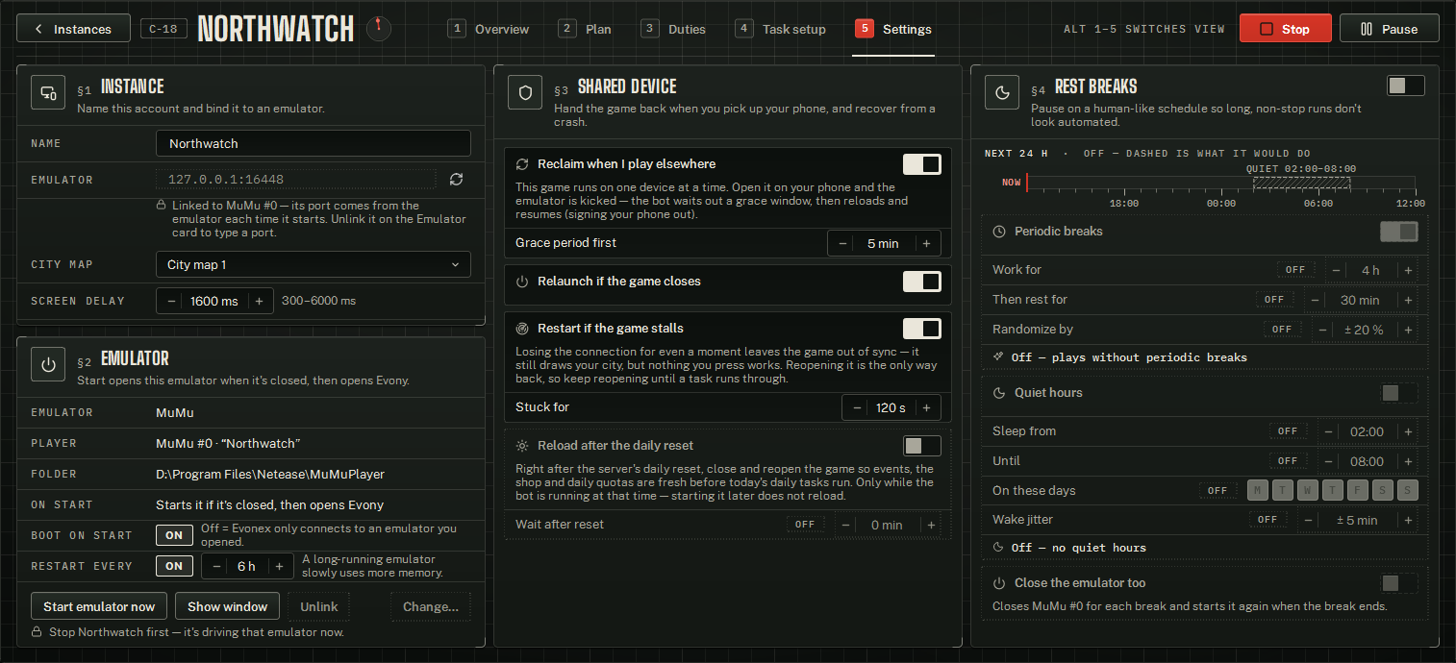1456x663 pixels.
Task: Click the Pause button
Action: [x=1389, y=29]
